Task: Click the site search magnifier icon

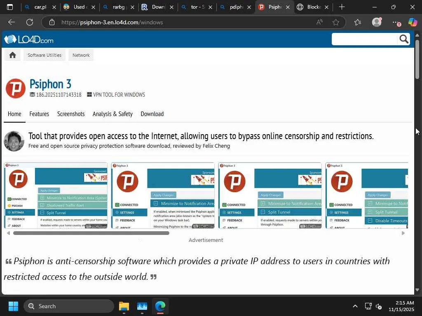Action: [x=404, y=39]
